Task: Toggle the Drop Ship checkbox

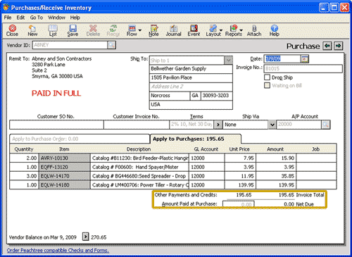Action: [267, 77]
